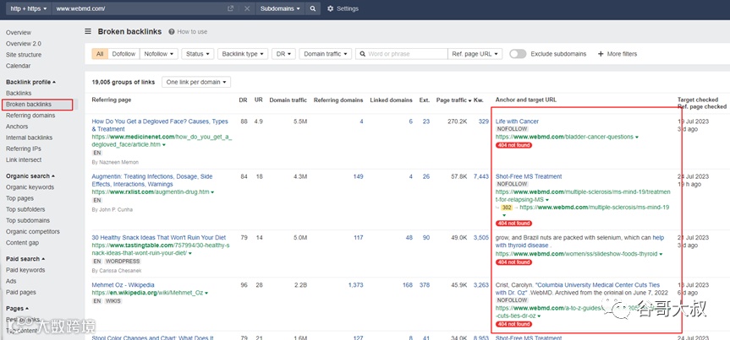Select the Dofollow filter tab
The width and height of the screenshot is (730, 340).
tap(123, 54)
